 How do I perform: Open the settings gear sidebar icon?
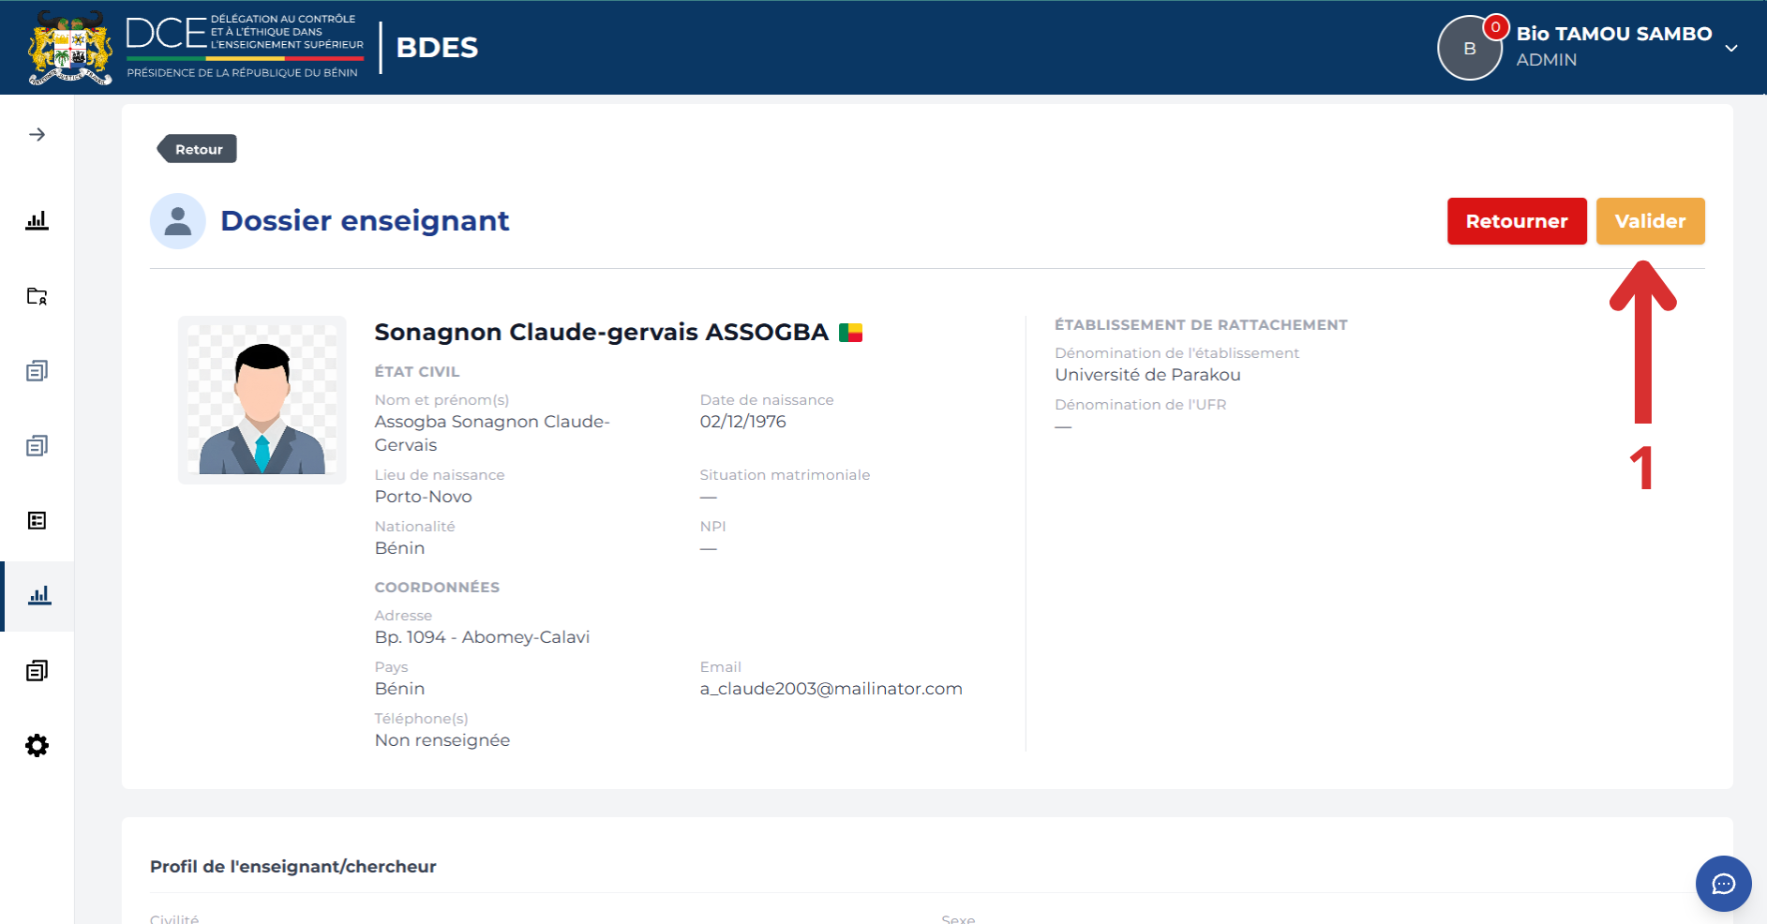37,746
